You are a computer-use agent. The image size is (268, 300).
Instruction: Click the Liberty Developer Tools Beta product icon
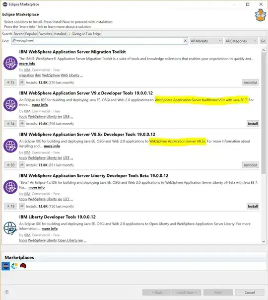[10, 187]
